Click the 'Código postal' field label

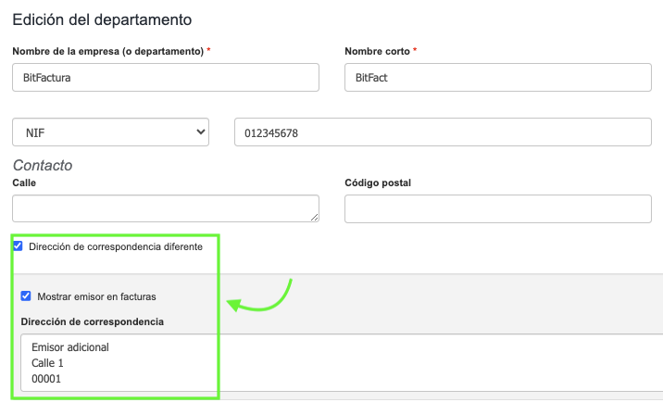pyautogui.click(x=378, y=182)
